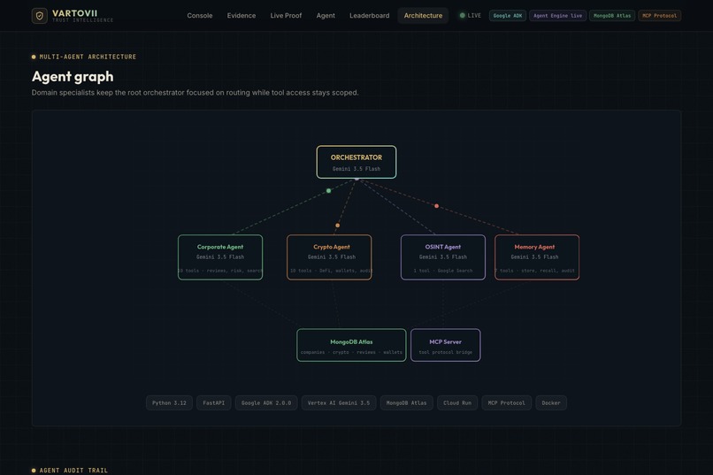Click the tool protocol bridge subtitle
The image size is (713, 475).
click(x=446, y=352)
